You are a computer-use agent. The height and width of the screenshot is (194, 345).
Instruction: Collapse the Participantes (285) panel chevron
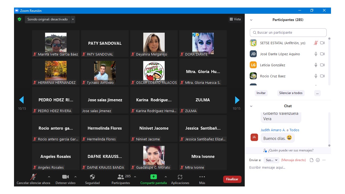point(251,20)
